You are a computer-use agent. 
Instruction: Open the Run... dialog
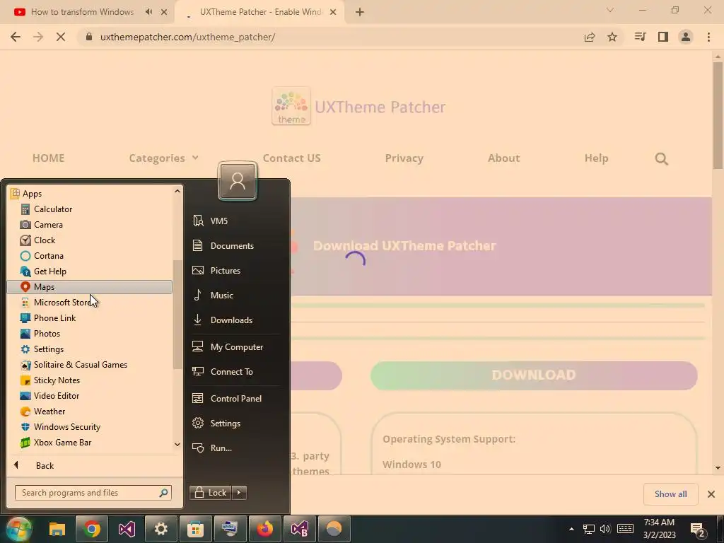(236, 448)
